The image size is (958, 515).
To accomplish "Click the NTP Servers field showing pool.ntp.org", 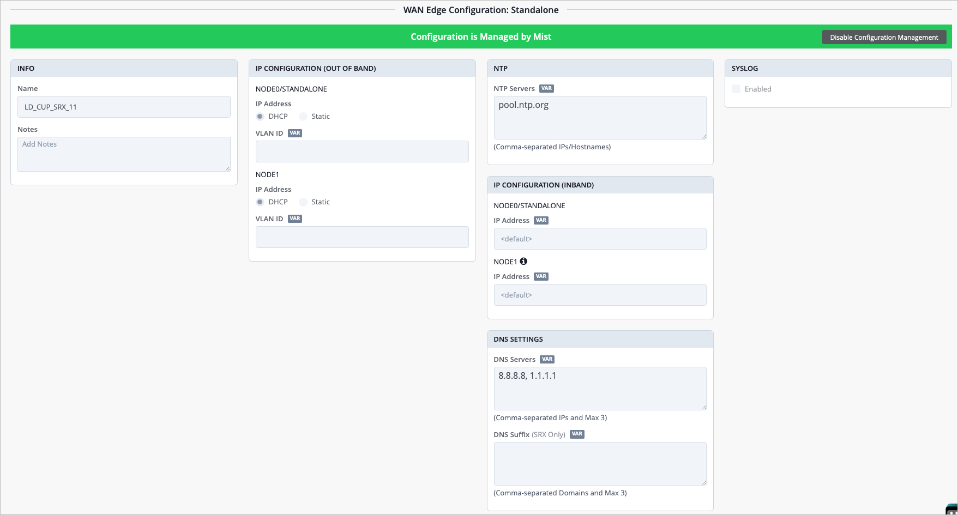I will [x=600, y=117].
